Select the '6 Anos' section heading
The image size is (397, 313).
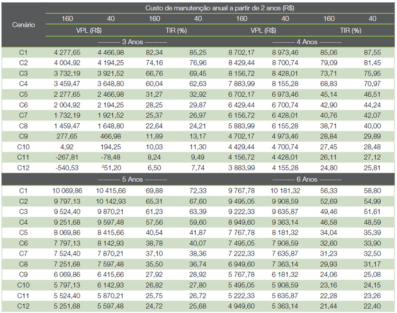coord(307,179)
